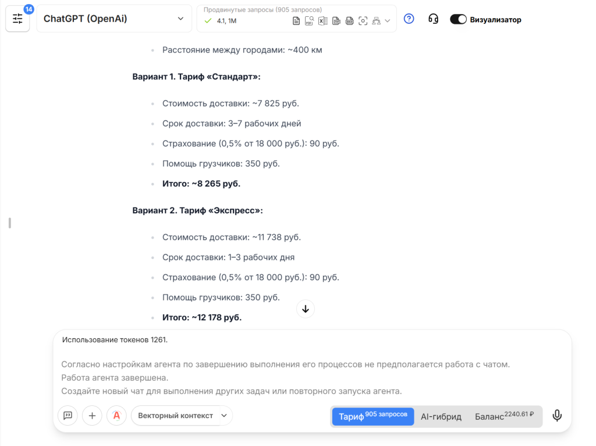Viewport: 596px width, 446px height.
Task: Click the scroll-to-bottom arrow button
Action: (x=306, y=309)
